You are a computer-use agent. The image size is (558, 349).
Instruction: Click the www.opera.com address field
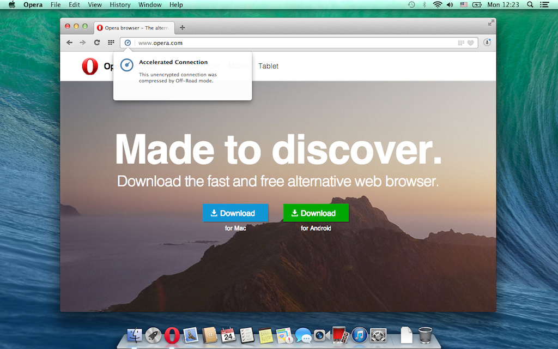(x=294, y=43)
